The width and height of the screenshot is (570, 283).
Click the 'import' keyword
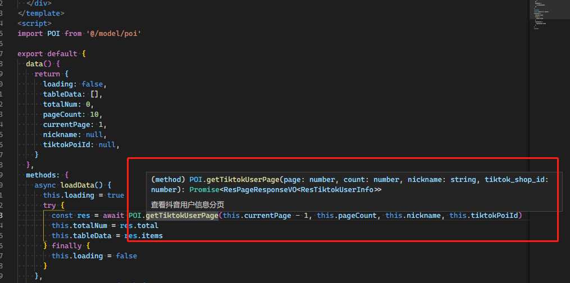coord(30,34)
